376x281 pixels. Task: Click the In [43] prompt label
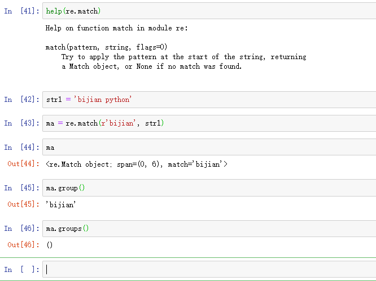click(x=22, y=123)
